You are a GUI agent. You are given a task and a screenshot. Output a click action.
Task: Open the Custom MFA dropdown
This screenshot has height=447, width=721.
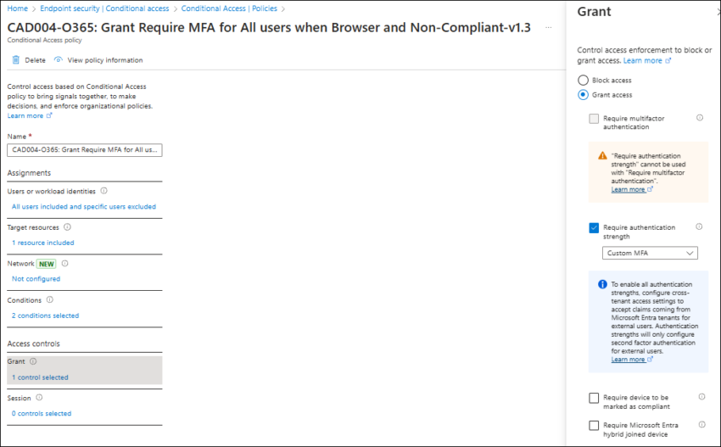tap(650, 253)
